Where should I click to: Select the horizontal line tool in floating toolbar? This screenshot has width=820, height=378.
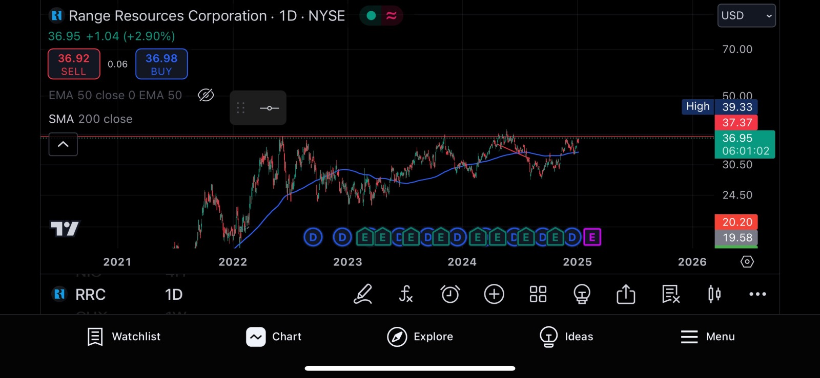click(x=270, y=108)
